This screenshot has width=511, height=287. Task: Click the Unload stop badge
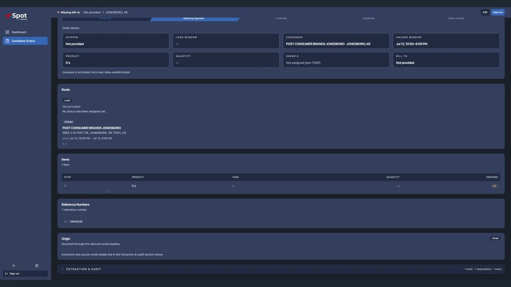pos(68,122)
